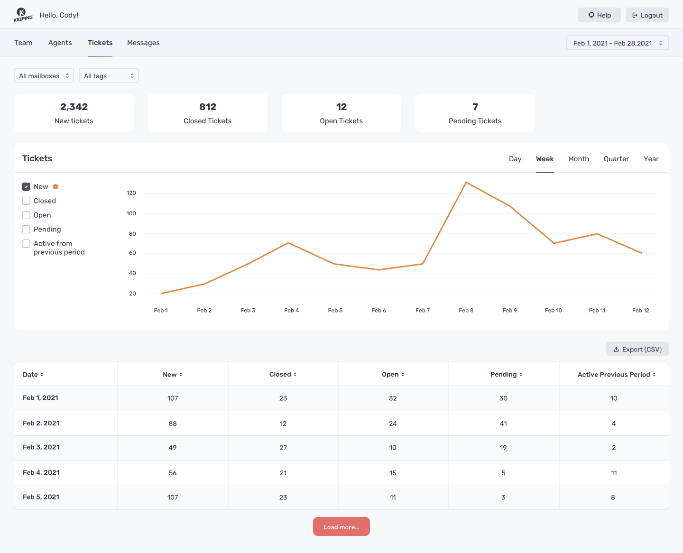The height and width of the screenshot is (553, 683).
Task: Sort table by Pending column arrows
Action: 521,375
